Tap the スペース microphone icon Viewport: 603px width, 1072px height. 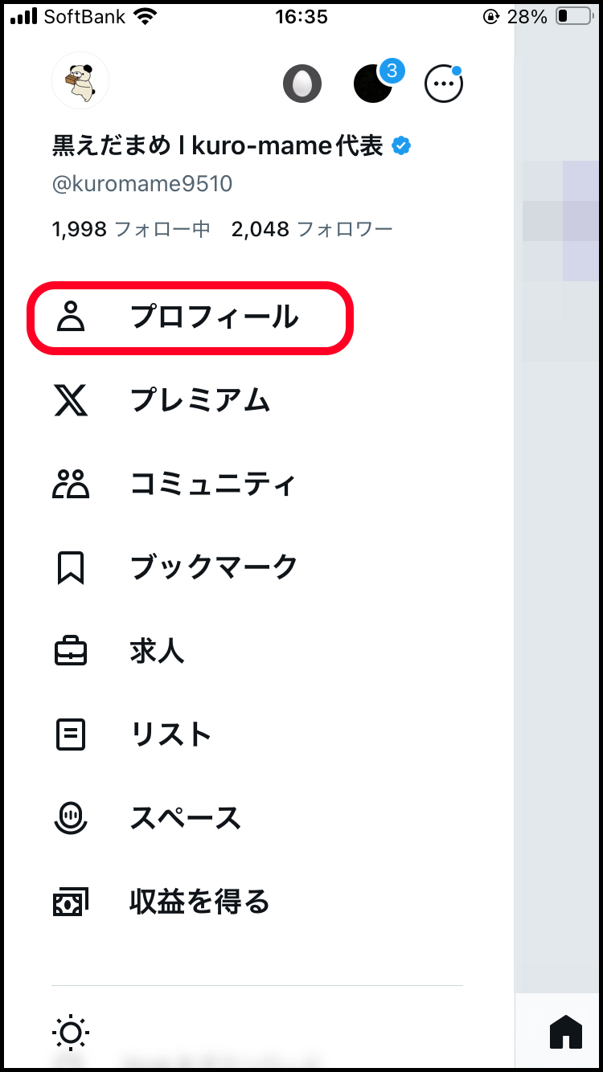pos(71,817)
